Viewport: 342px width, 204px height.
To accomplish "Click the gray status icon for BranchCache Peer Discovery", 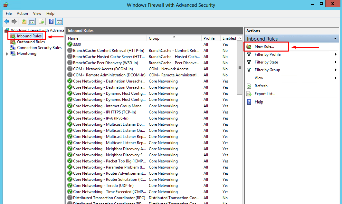I will click(70, 63).
